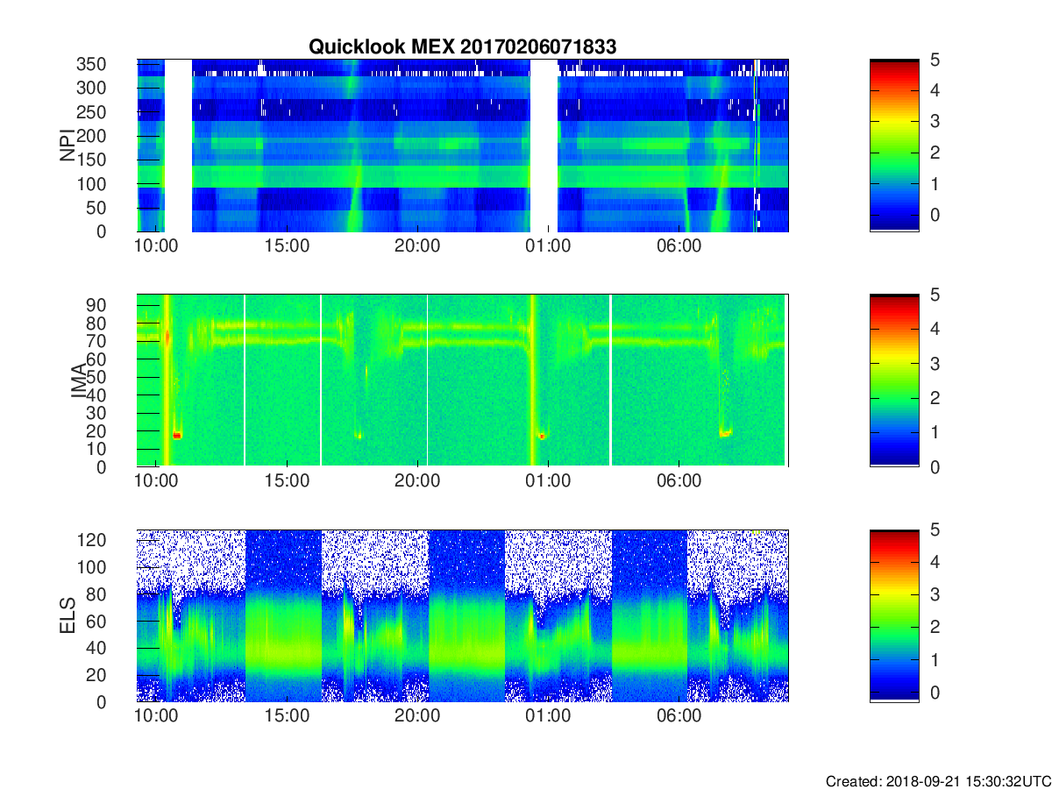This screenshot has height=789, width=1052.
Task: Click the 1 label on ELS colorbar
Action: [x=935, y=659]
